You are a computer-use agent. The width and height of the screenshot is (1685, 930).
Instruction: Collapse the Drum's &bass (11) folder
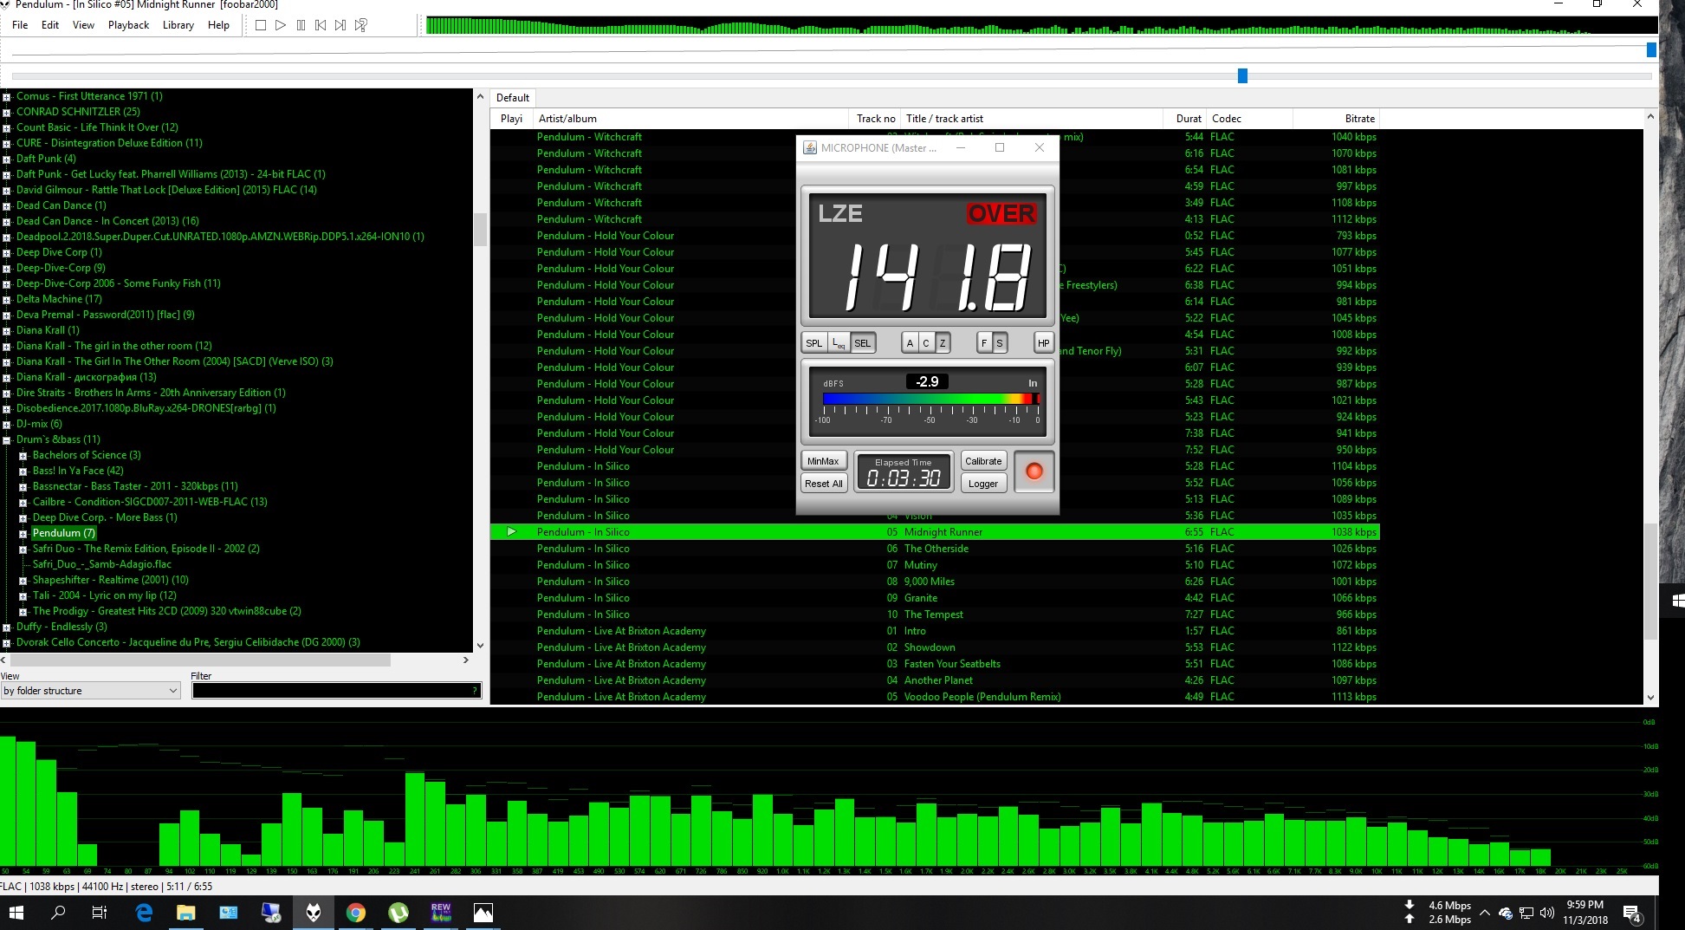coord(6,440)
